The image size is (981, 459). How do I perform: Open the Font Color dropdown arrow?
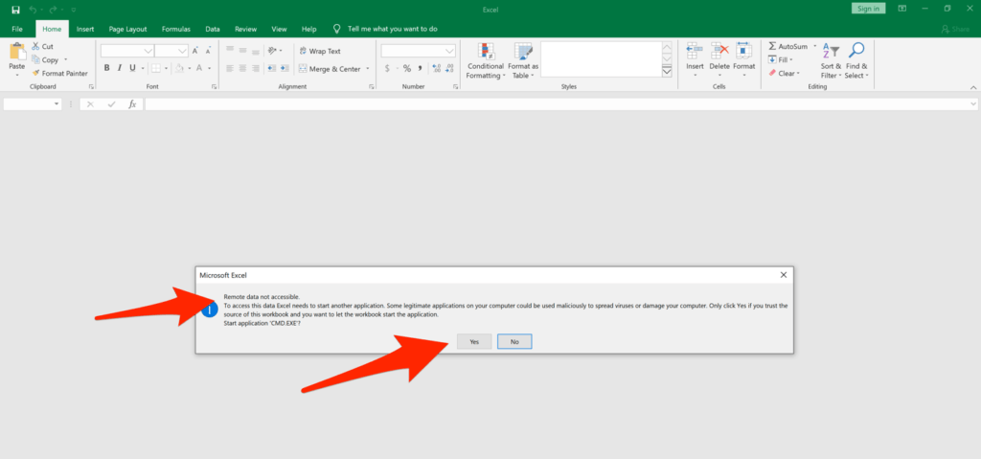pyautogui.click(x=210, y=68)
